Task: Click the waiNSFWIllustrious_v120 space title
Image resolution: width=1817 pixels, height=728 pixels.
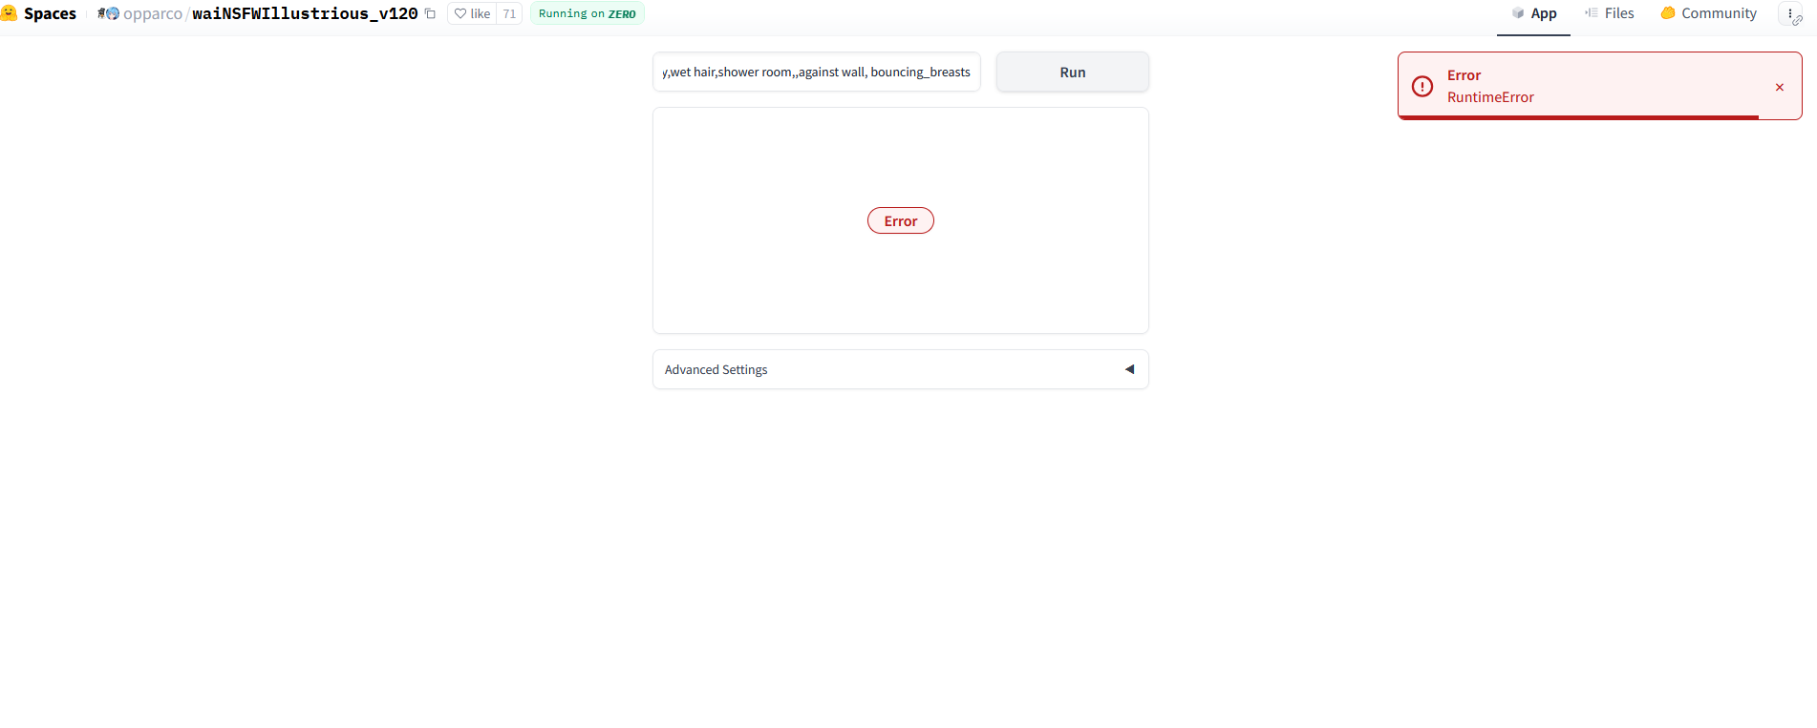Action: click(305, 13)
